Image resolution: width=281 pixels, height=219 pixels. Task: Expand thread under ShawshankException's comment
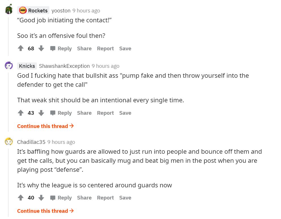[45, 126]
